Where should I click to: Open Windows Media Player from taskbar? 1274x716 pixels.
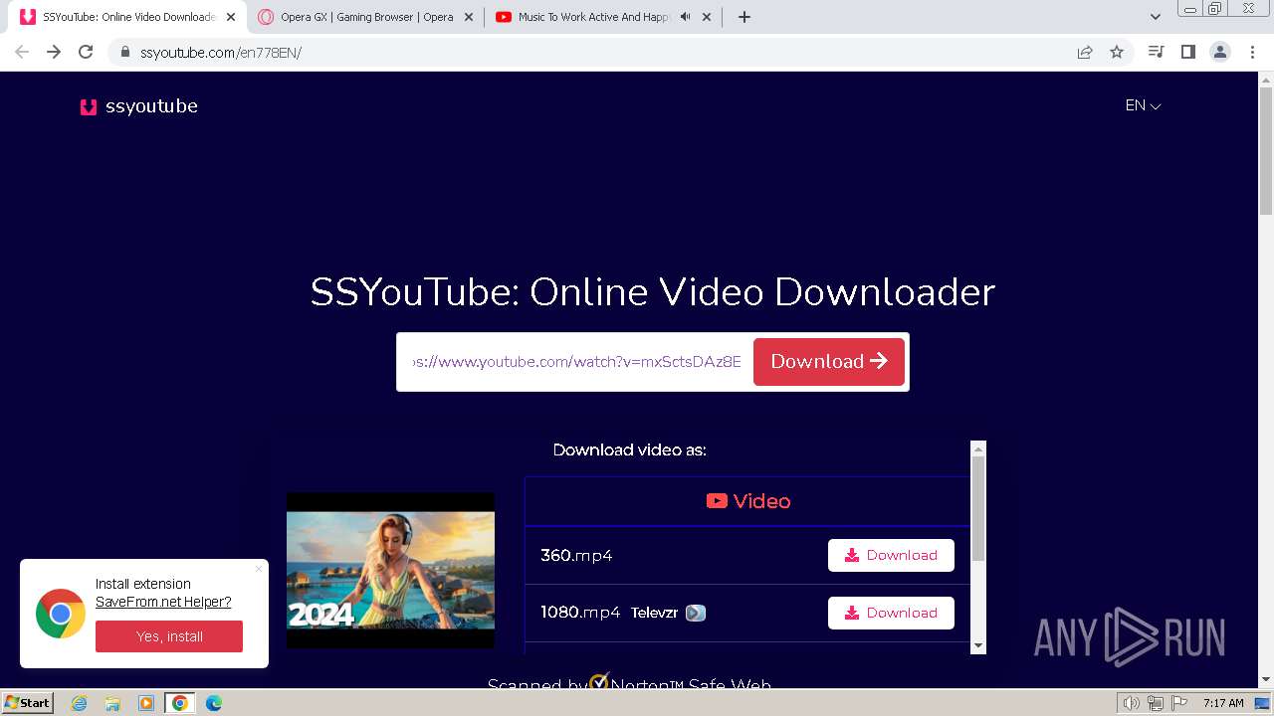coord(146,703)
